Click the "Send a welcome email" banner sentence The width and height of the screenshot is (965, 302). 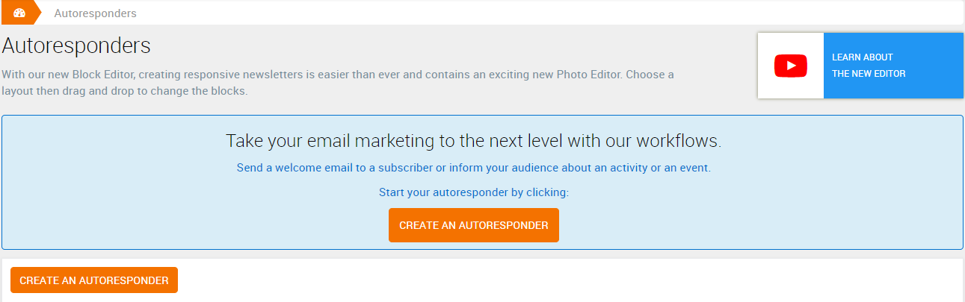[x=473, y=168]
